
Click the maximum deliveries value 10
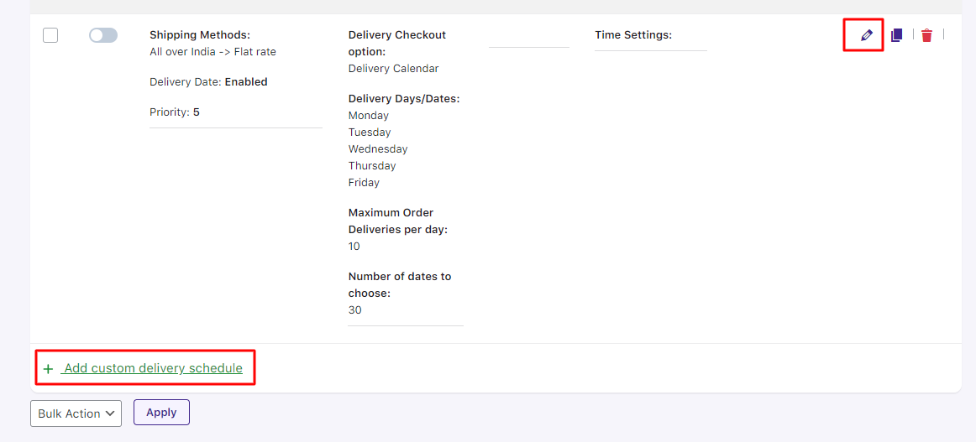coord(354,247)
